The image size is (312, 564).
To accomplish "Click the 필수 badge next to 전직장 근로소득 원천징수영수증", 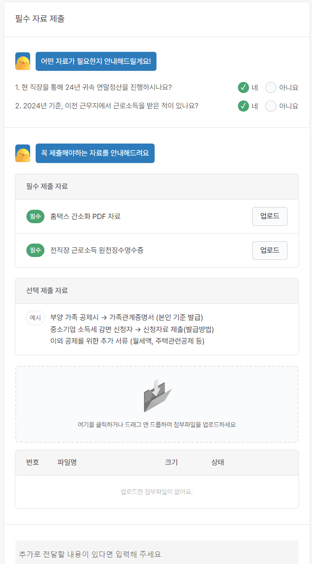I will coord(35,251).
